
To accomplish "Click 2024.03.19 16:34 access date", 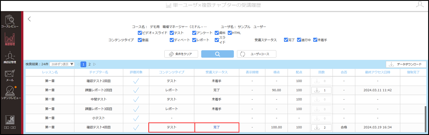I will 377,127.
